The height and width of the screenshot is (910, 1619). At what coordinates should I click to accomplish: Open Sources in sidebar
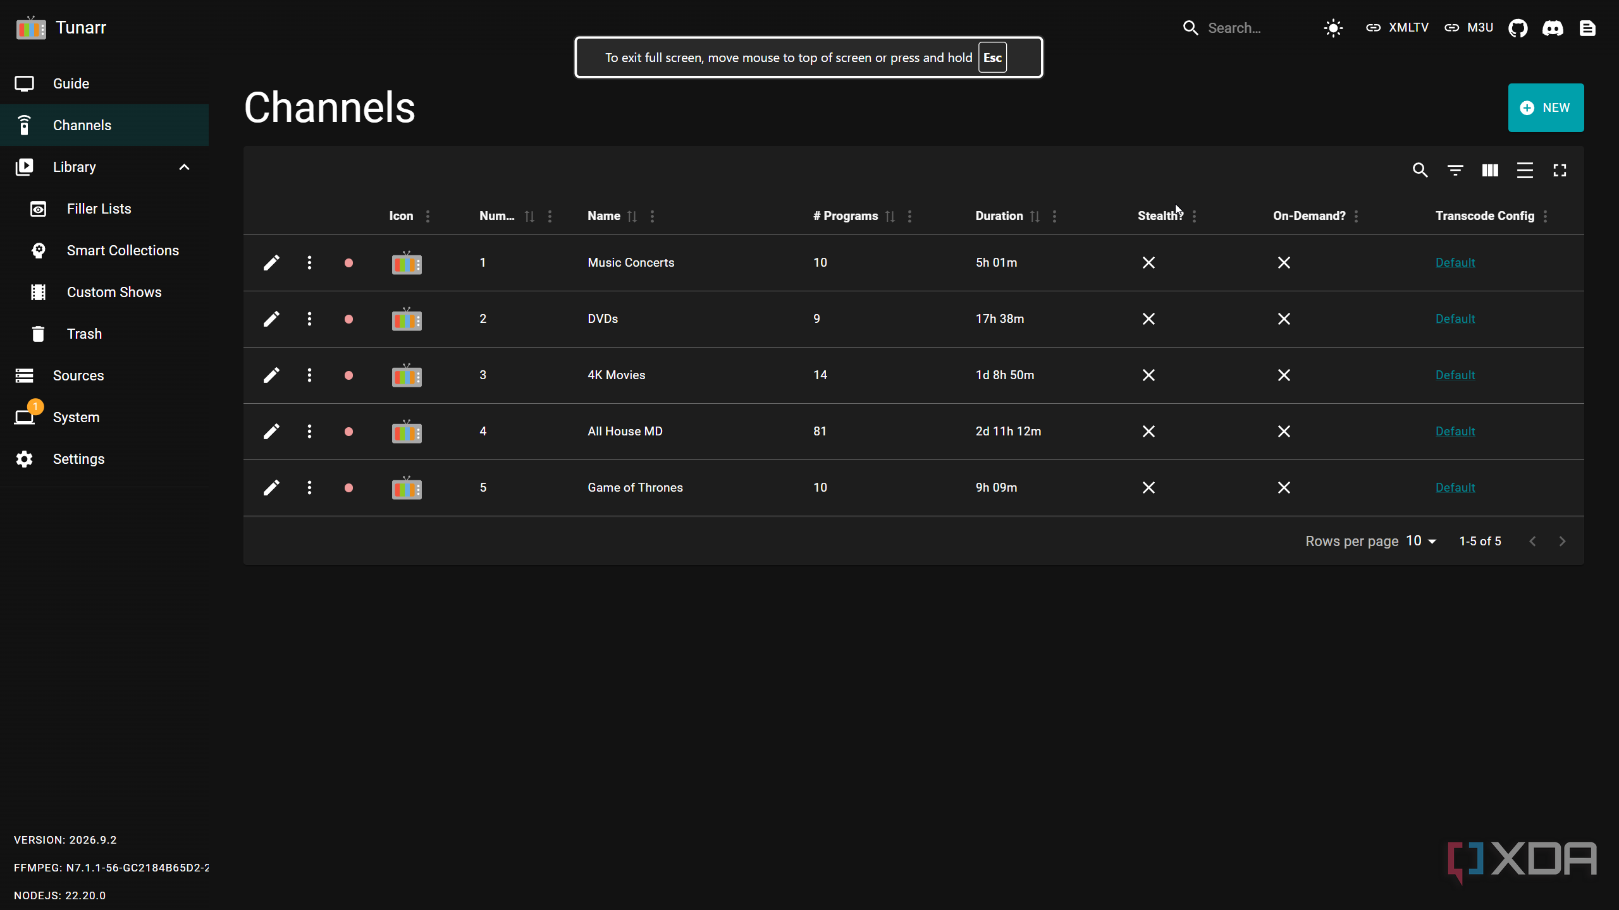(x=104, y=375)
